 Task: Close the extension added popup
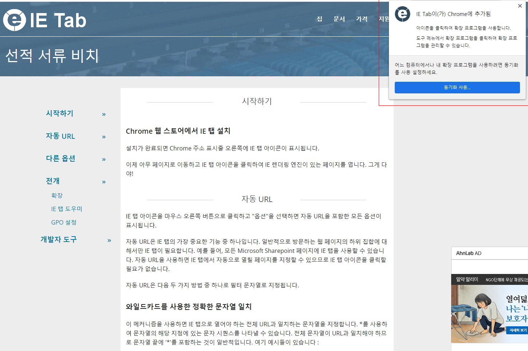coord(520,6)
